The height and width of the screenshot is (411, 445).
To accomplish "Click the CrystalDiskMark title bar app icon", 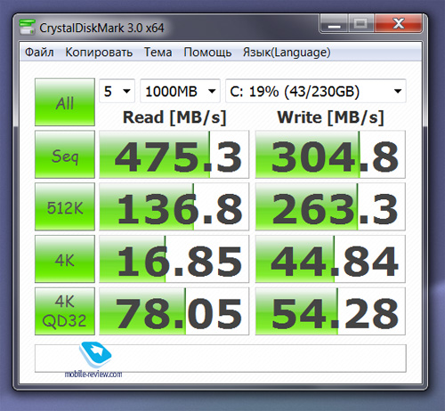I will [x=28, y=27].
